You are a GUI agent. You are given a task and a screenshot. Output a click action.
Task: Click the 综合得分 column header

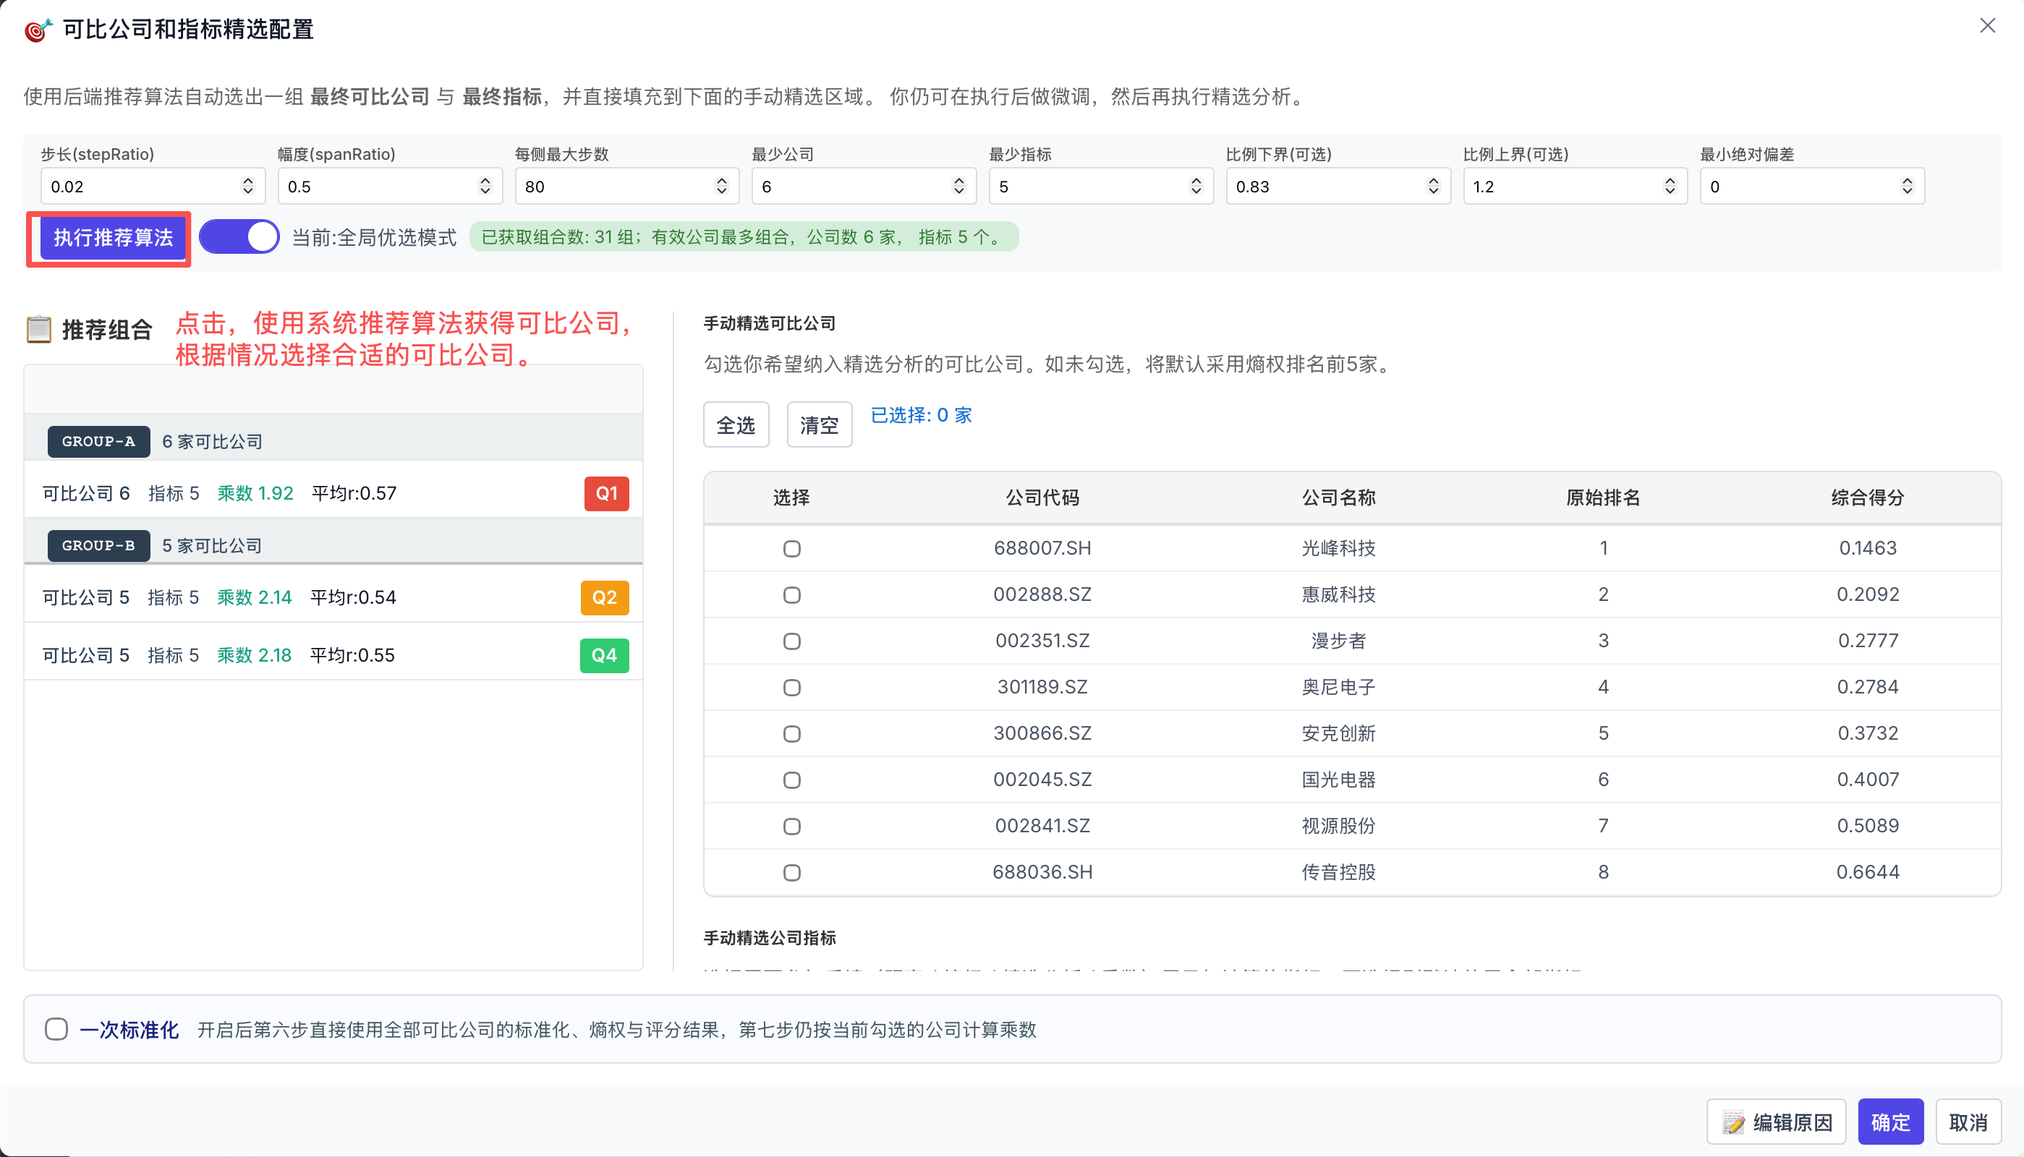click(1868, 498)
